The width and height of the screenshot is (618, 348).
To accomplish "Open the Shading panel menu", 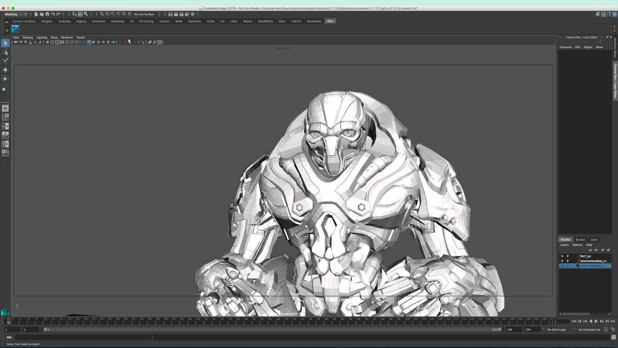I will point(28,37).
